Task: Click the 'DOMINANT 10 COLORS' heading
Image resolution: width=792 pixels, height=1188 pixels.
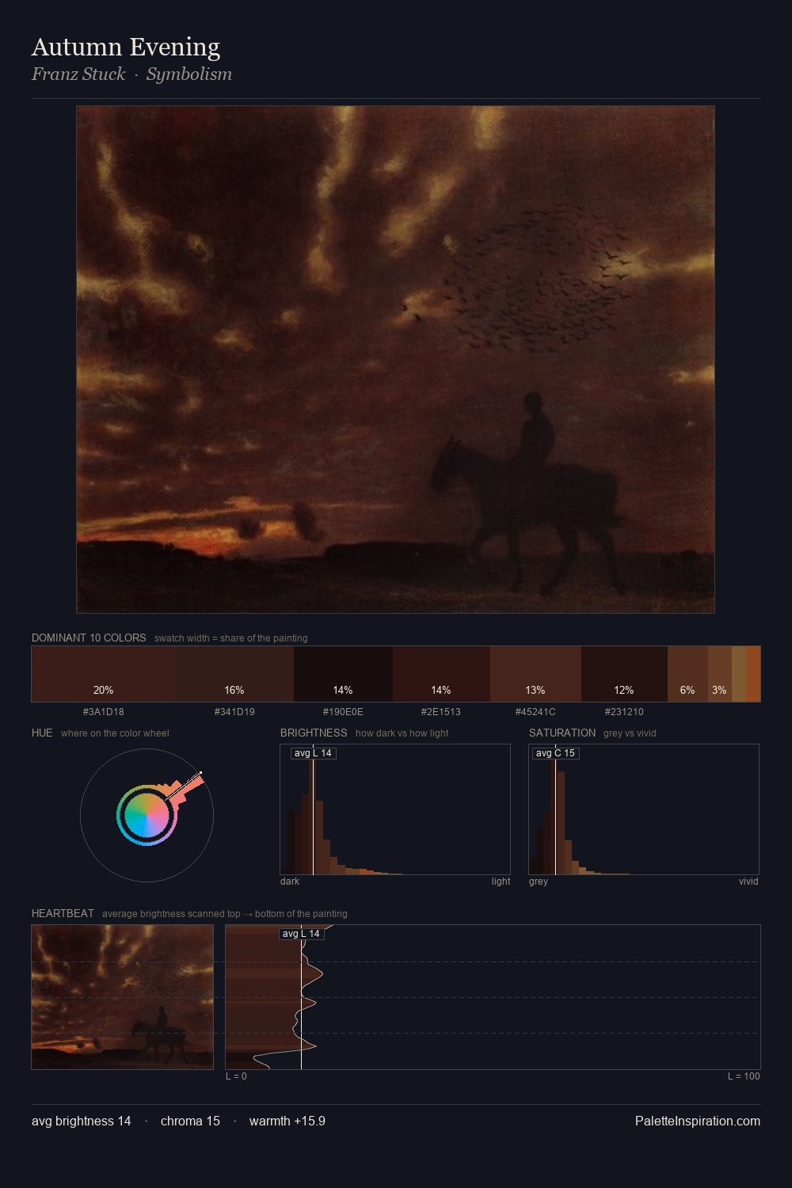Action: coord(89,638)
